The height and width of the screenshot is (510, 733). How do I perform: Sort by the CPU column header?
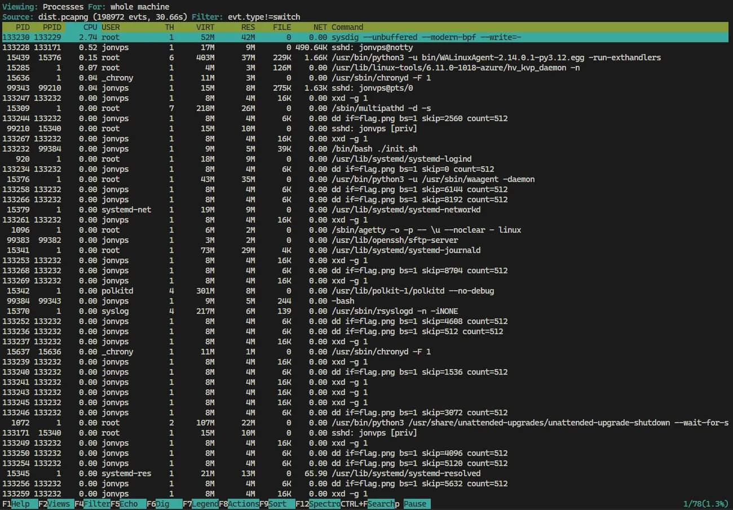click(90, 27)
